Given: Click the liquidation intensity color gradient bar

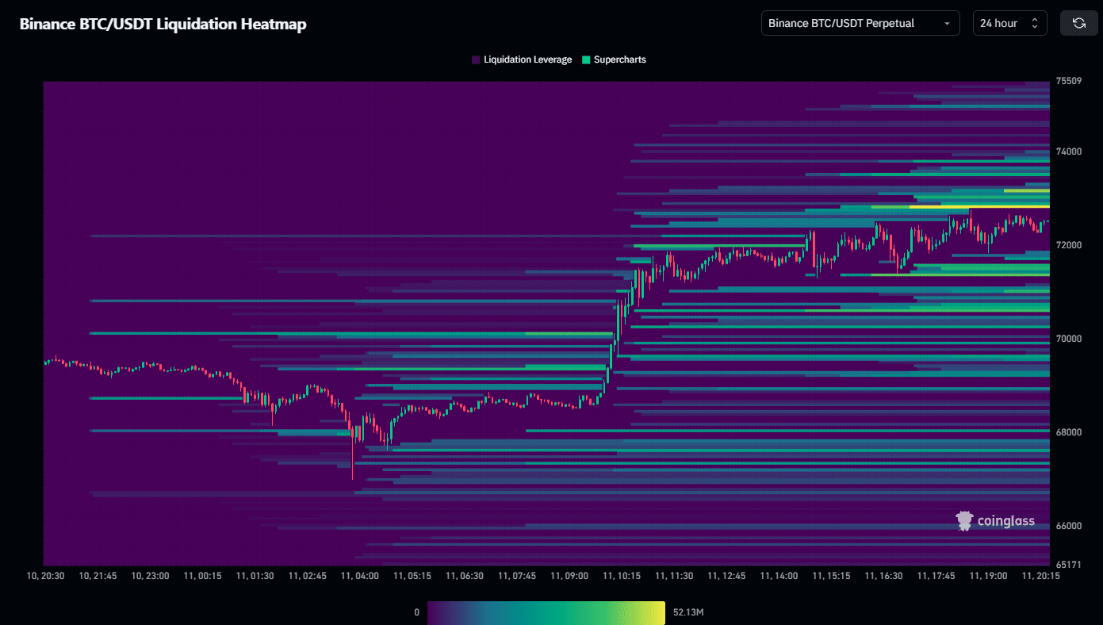Looking at the screenshot, I should pos(546,612).
